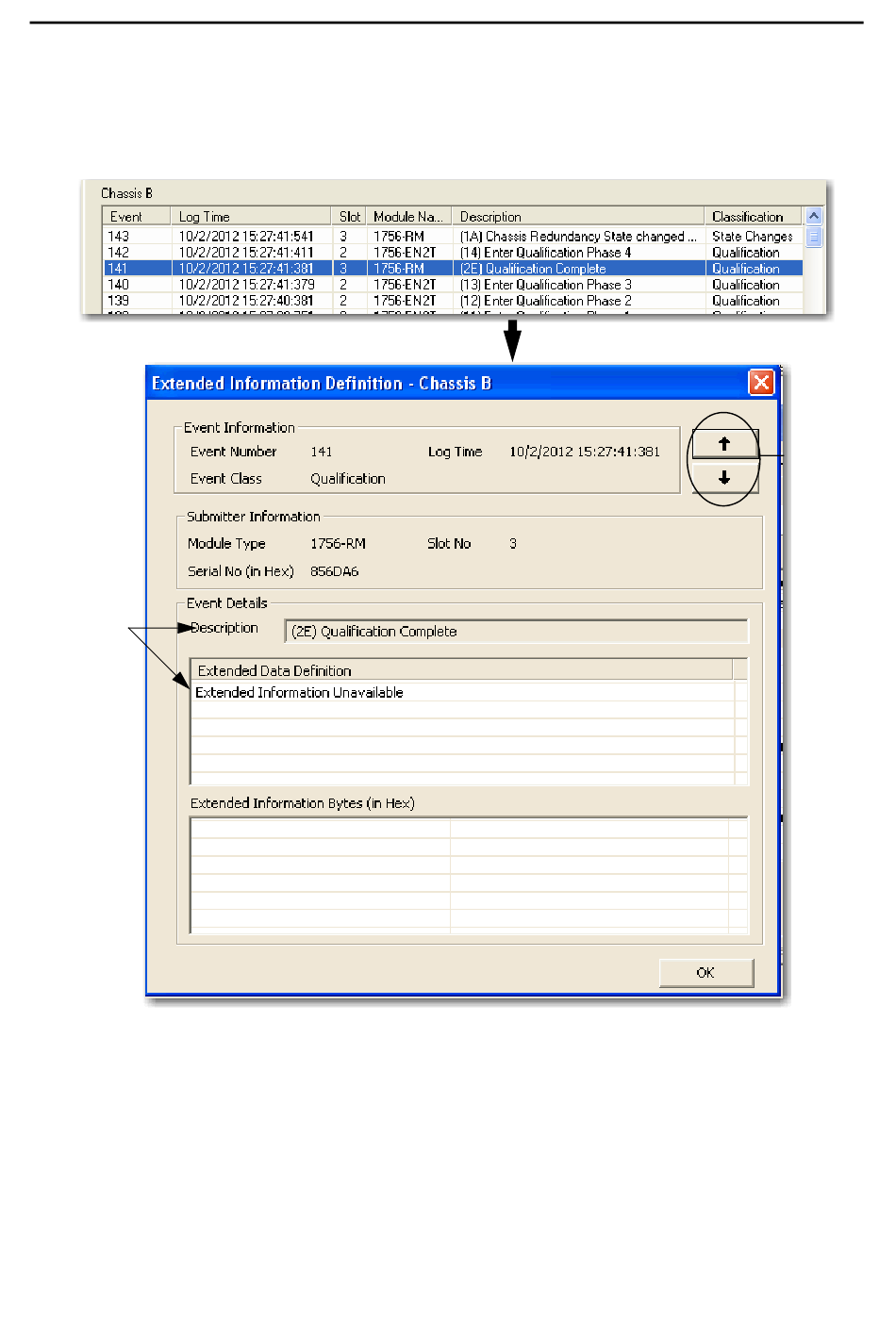Click '(12) Enter Qualification Phase 2' description
This screenshot has width=896, height=1318.
point(545,301)
